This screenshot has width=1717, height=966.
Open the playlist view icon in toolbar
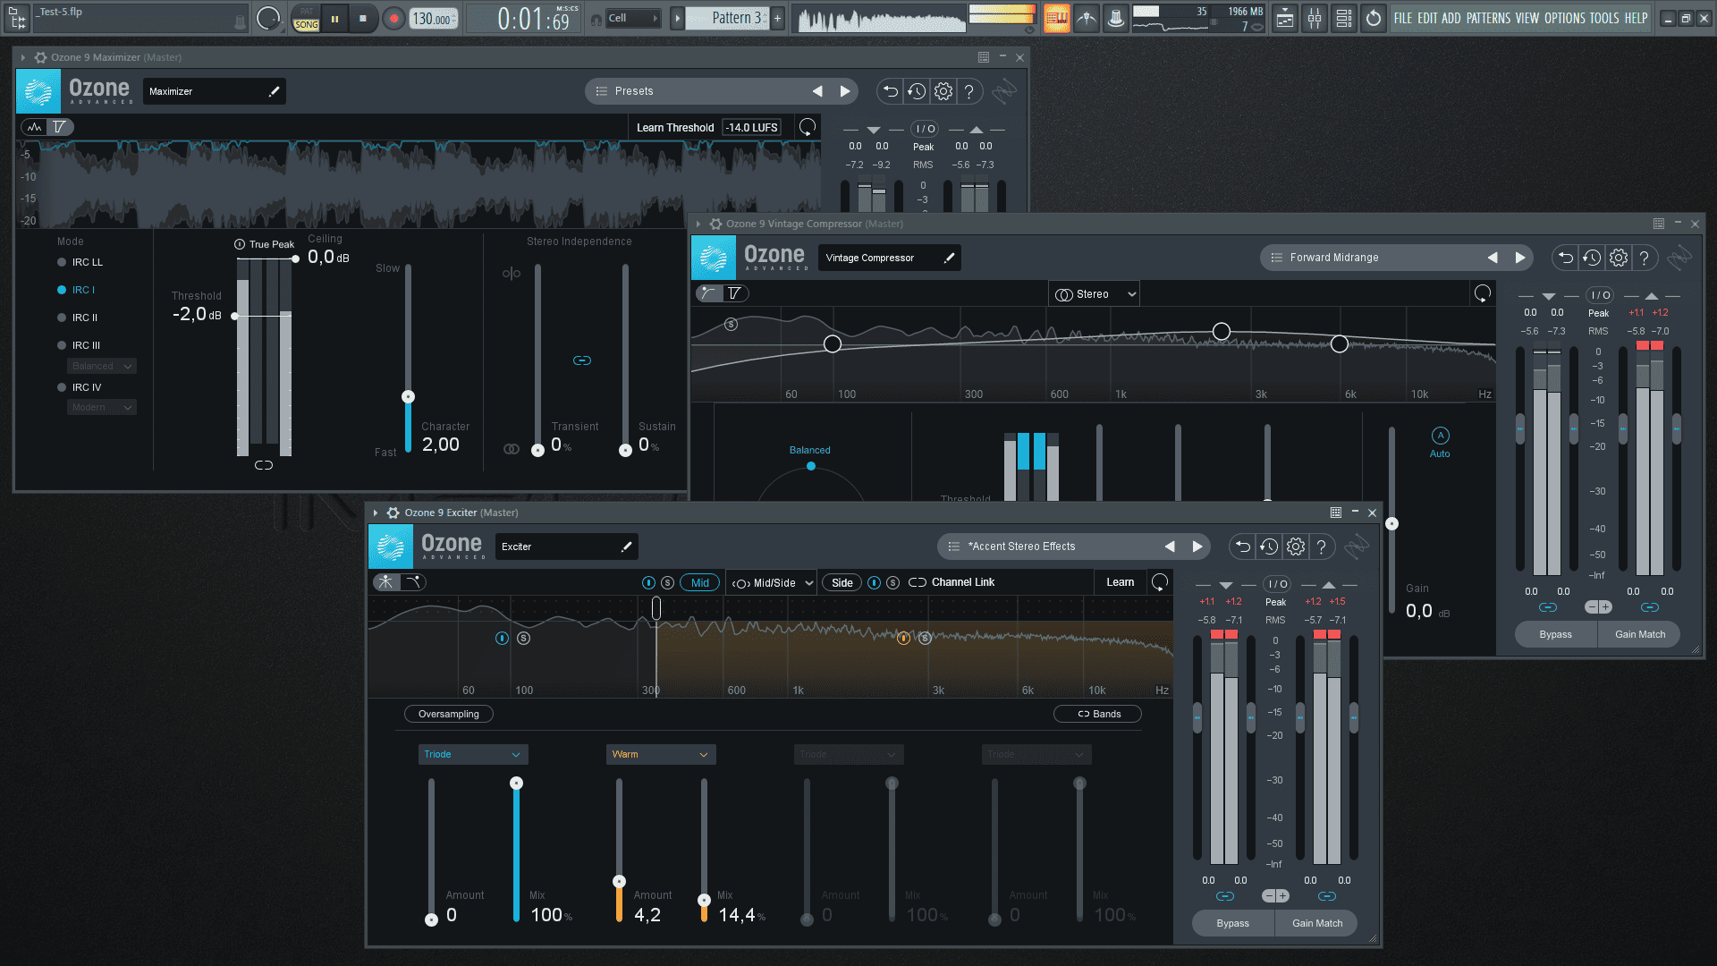click(1285, 18)
